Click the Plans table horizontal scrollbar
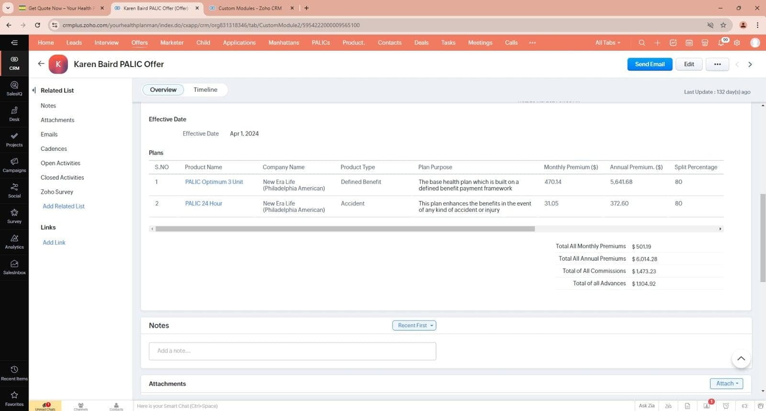The width and height of the screenshot is (766, 411). pyautogui.click(x=345, y=229)
